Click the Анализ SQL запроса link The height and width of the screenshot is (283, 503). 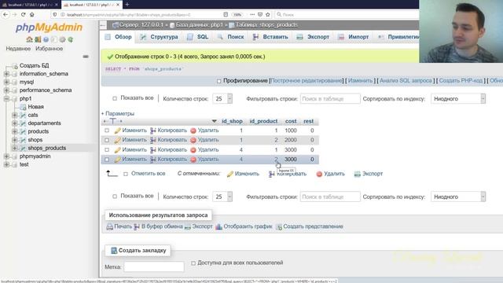pyautogui.click(x=406, y=81)
